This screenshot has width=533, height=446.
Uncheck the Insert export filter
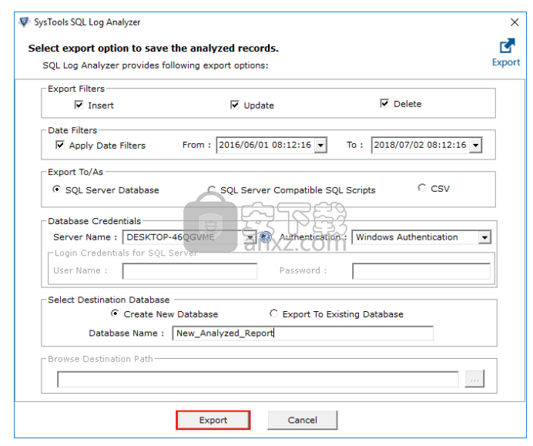tap(79, 105)
